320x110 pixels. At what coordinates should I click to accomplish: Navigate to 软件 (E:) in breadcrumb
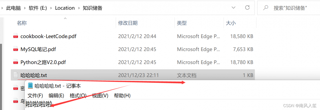37,8
